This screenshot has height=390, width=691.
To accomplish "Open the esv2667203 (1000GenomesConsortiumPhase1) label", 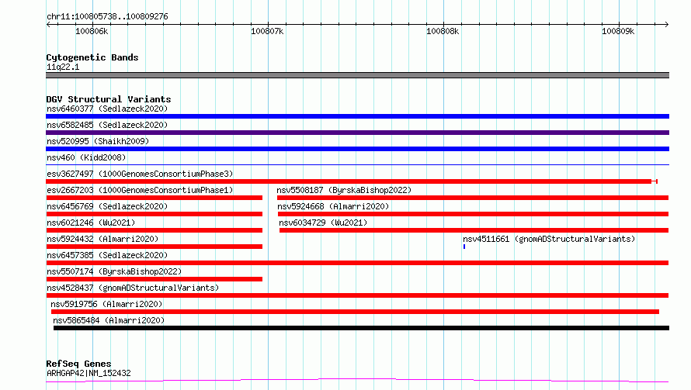I will click(140, 190).
